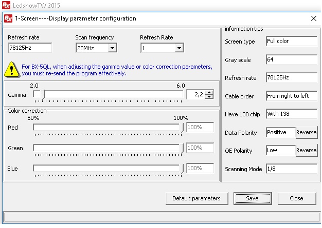Click the Gray scale 64 field
Screen dimensions: 322x228
tap(292, 59)
